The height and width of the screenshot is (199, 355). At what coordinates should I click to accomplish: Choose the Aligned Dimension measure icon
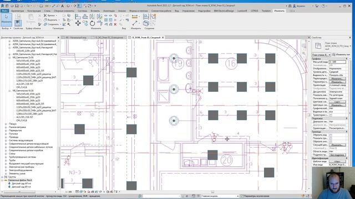134,17
